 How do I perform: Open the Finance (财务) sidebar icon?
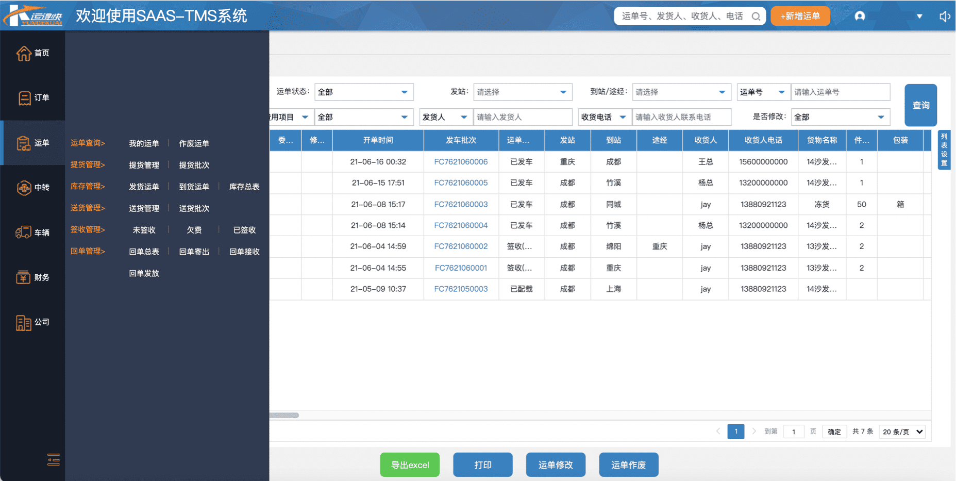[x=24, y=277]
